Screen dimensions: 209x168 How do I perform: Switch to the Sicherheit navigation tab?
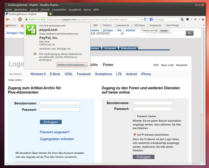click(x=110, y=48)
